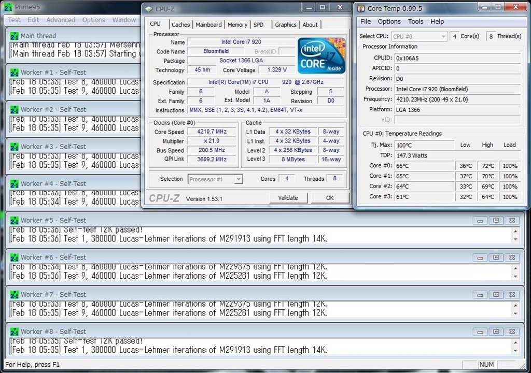This screenshot has width=531, height=373.
Task: Click the Prime95 icon in the title bar
Action: coord(9,7)
